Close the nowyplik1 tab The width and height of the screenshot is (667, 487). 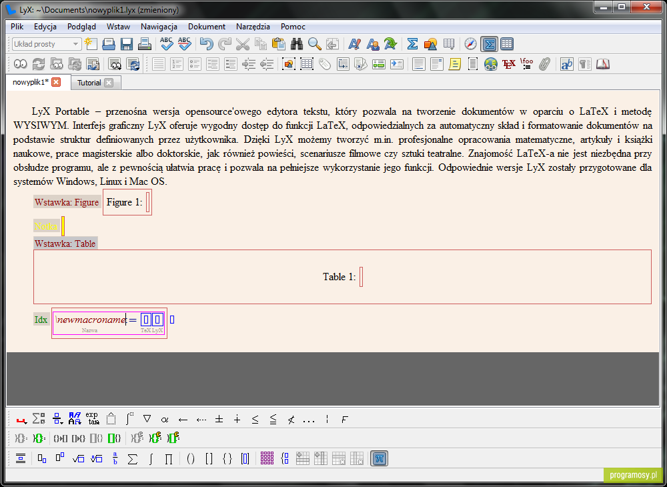click(x=56, y=82)
